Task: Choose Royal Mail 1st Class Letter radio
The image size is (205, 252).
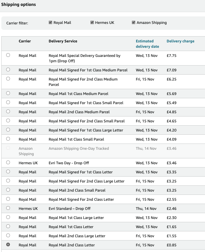Action: (8, 227)
